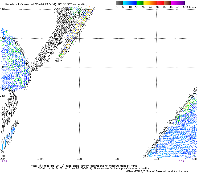Click the red 30-35 knots color segment
This screenshot has height=173, width=197.
(x=161, y=3)
